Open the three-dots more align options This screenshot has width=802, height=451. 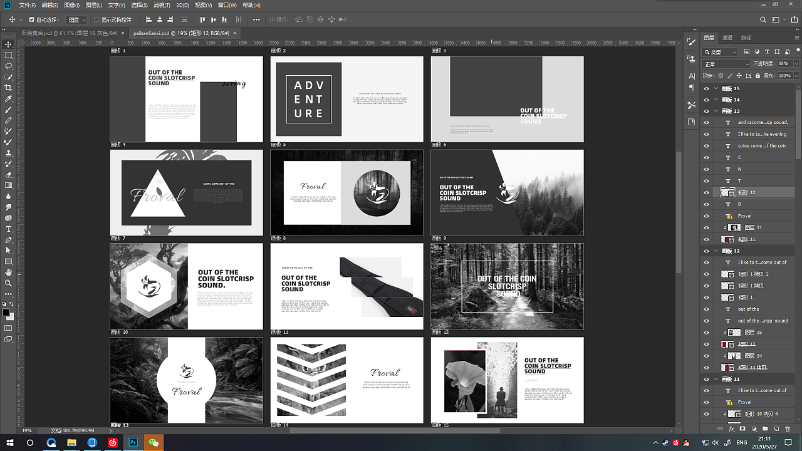tap(256, 20)
